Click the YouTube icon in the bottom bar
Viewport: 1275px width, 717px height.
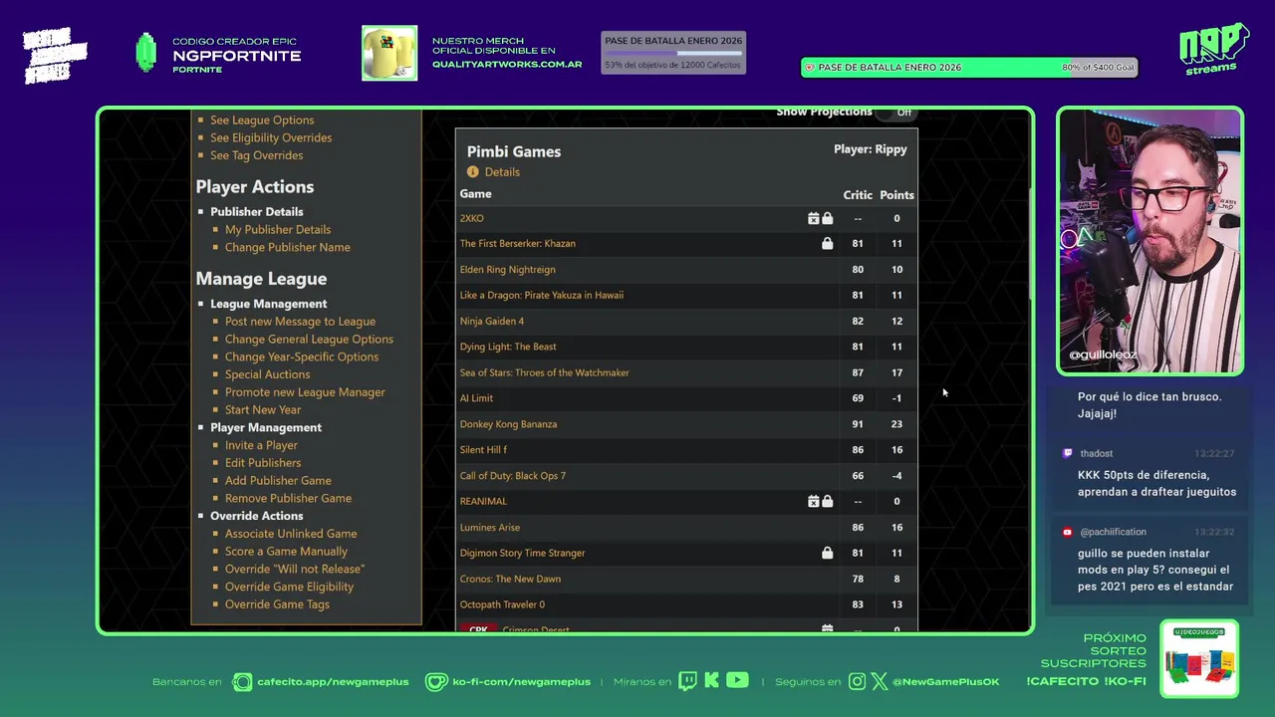[x=737, y=681]
